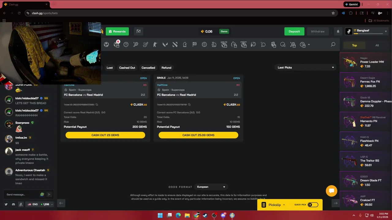This screenshot has width=392, height=220.
Task: Open the Dota 2 esports icon
Action: [x=175, y=45]
